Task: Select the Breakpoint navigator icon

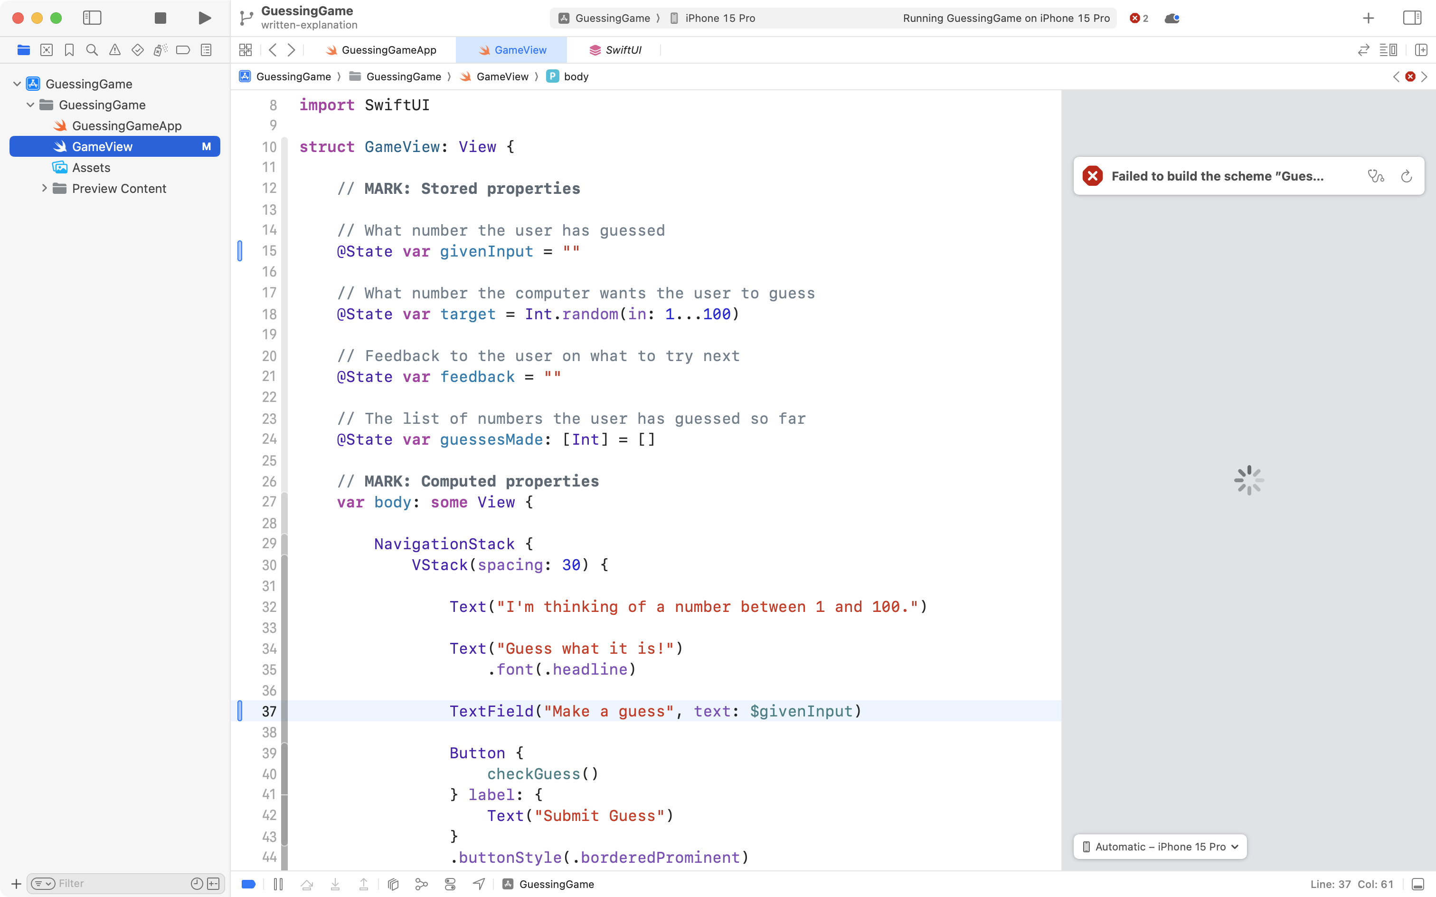Action: (x=183, y=50)
